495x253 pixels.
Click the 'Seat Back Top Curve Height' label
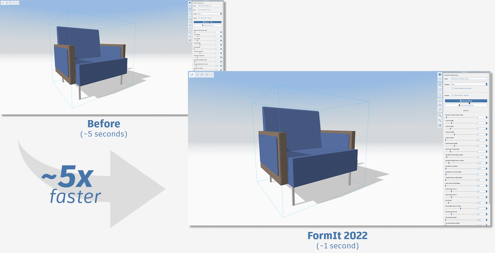453,172
